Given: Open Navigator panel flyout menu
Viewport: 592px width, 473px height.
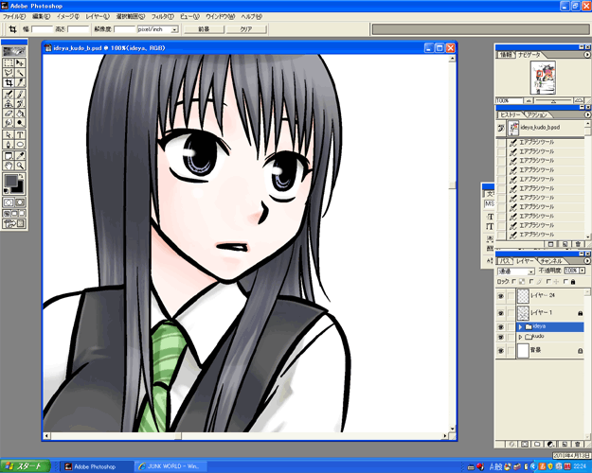Looking at the screenshot, I should click(x=587, y=55).
